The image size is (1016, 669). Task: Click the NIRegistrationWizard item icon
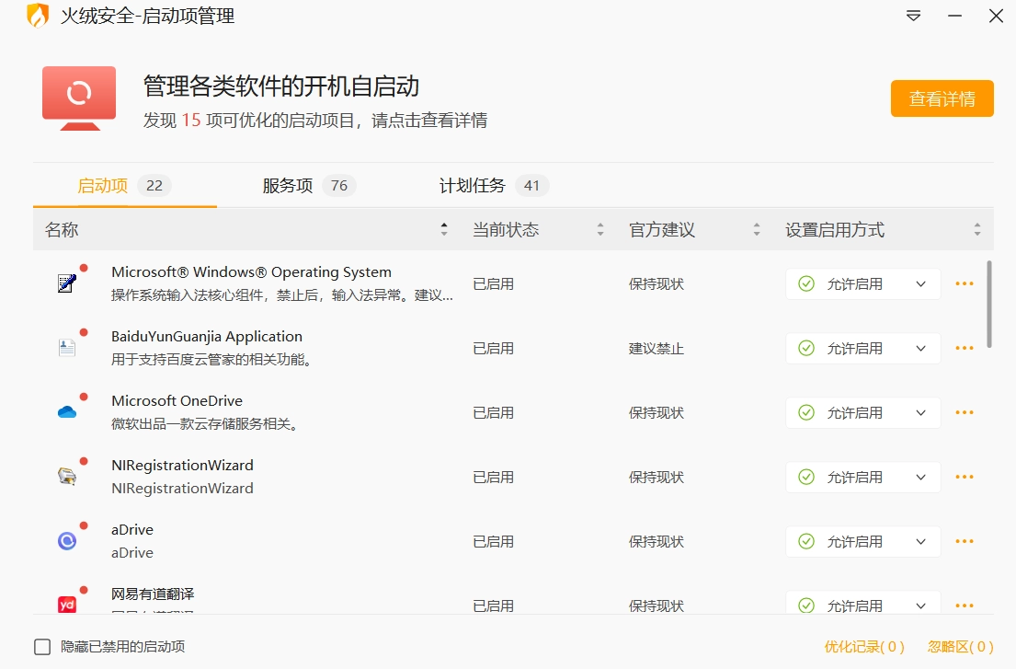tap(65, 477)
